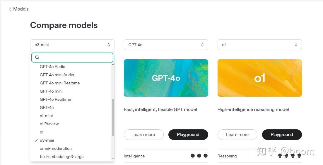The height and width of the screenshot is (165, 323).
Task: Click the model search input field
Action: tap(76, 58)
